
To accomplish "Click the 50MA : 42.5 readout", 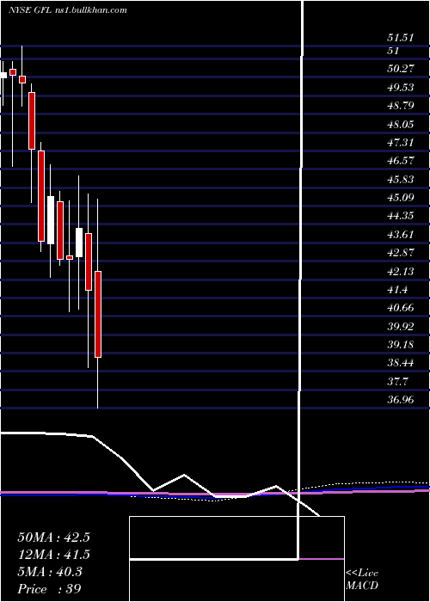I will click(53, 537).
